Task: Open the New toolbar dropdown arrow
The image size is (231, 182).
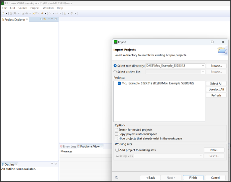Action: coord(6,13)
